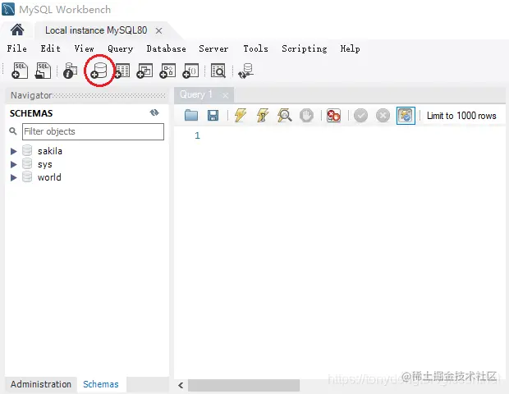This screenshot has height=394, width=509.
Task: Open the View menu
Action: coord(84,48)
